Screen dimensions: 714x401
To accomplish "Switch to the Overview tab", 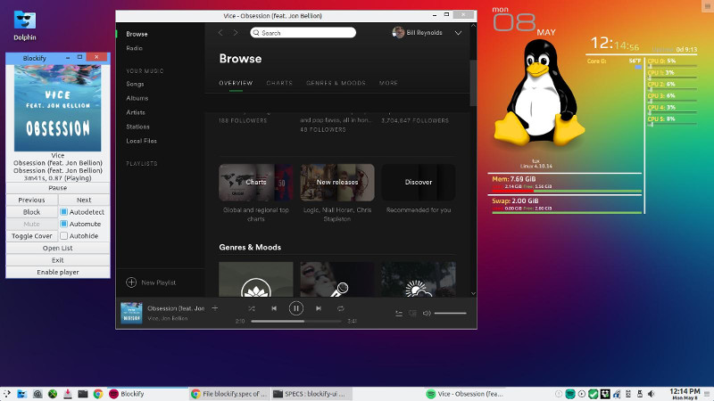I will coord(236,83).
